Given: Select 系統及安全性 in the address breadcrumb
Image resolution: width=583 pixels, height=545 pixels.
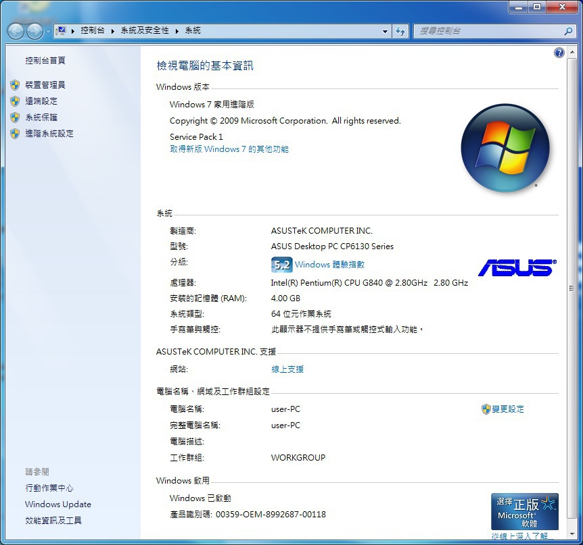Looking at the screenshot, I should point(145,31).
